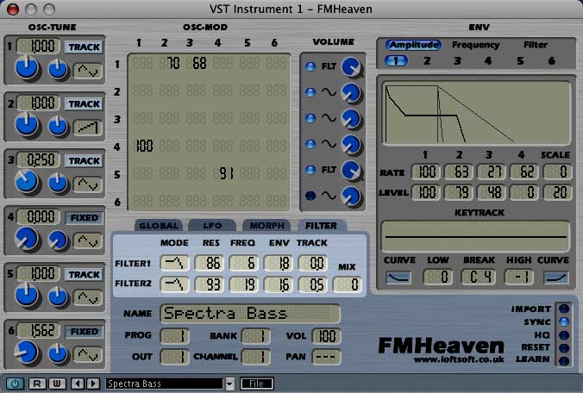Click volume row 3 sine output icon
Viewport: 583px width, 393px height.
point(329,118)
